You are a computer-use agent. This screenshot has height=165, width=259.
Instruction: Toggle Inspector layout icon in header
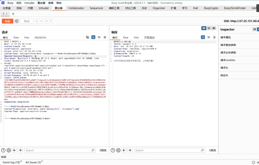coord(254,29)
